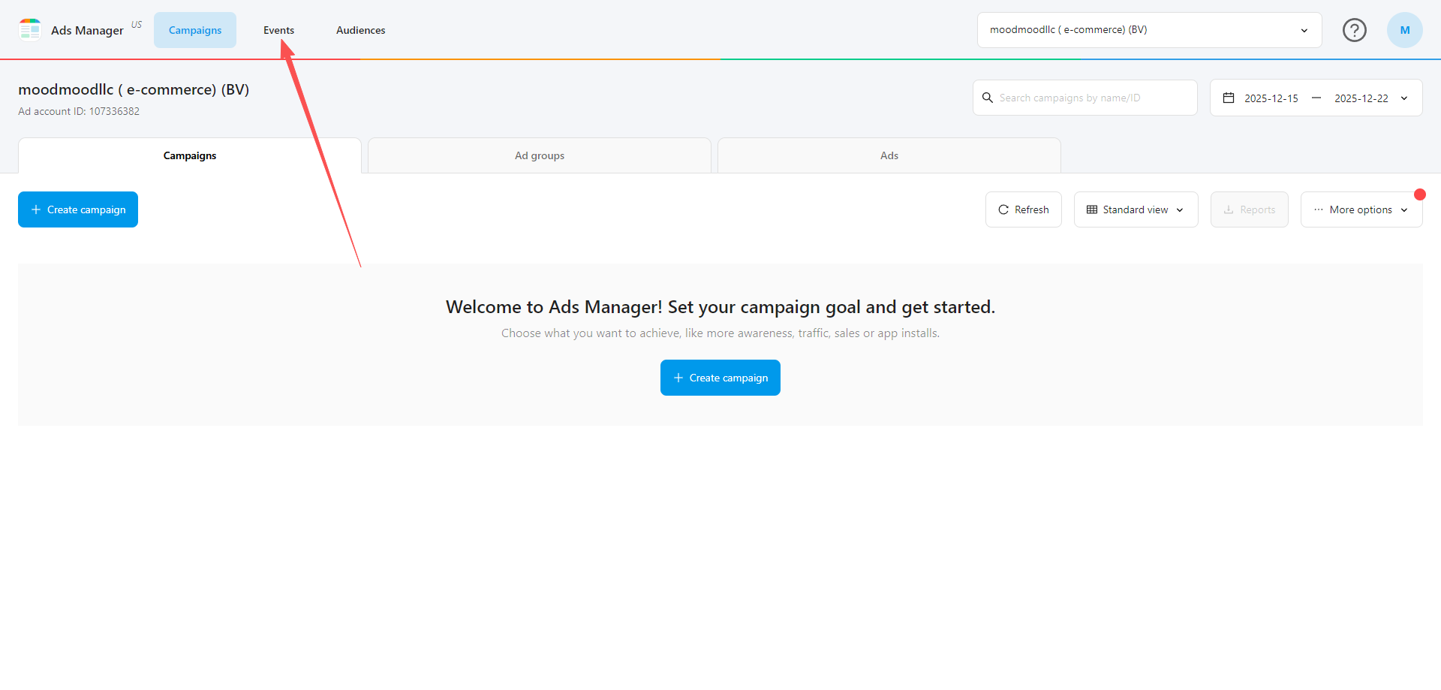1441x690 pixels.
Task: Click Create campaign in the welcome panel
Action: (x=720, y=378)
